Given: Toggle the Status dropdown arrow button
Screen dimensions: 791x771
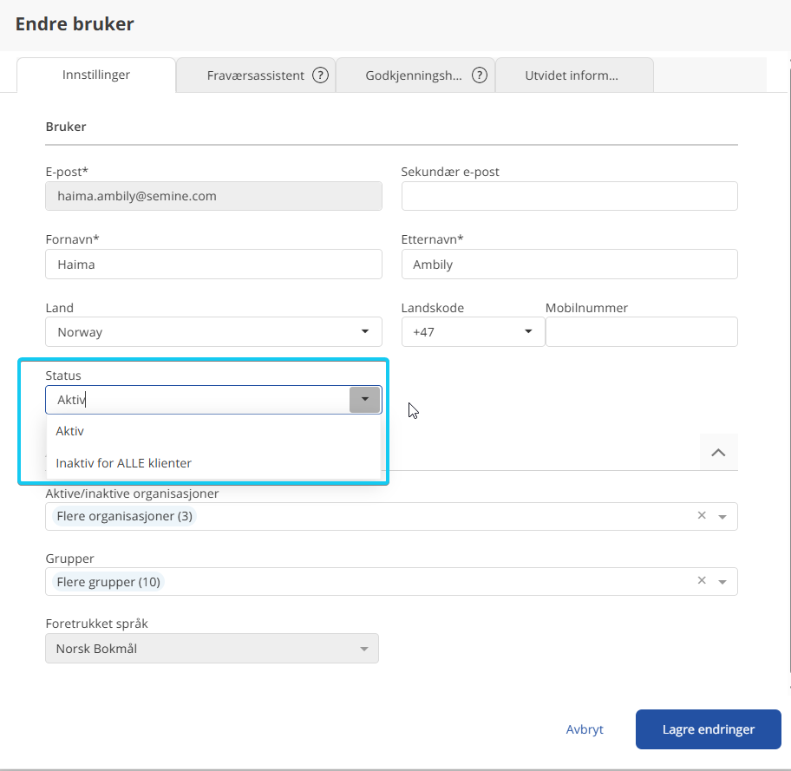Looking at the screenshot, I should click(365, 399).
